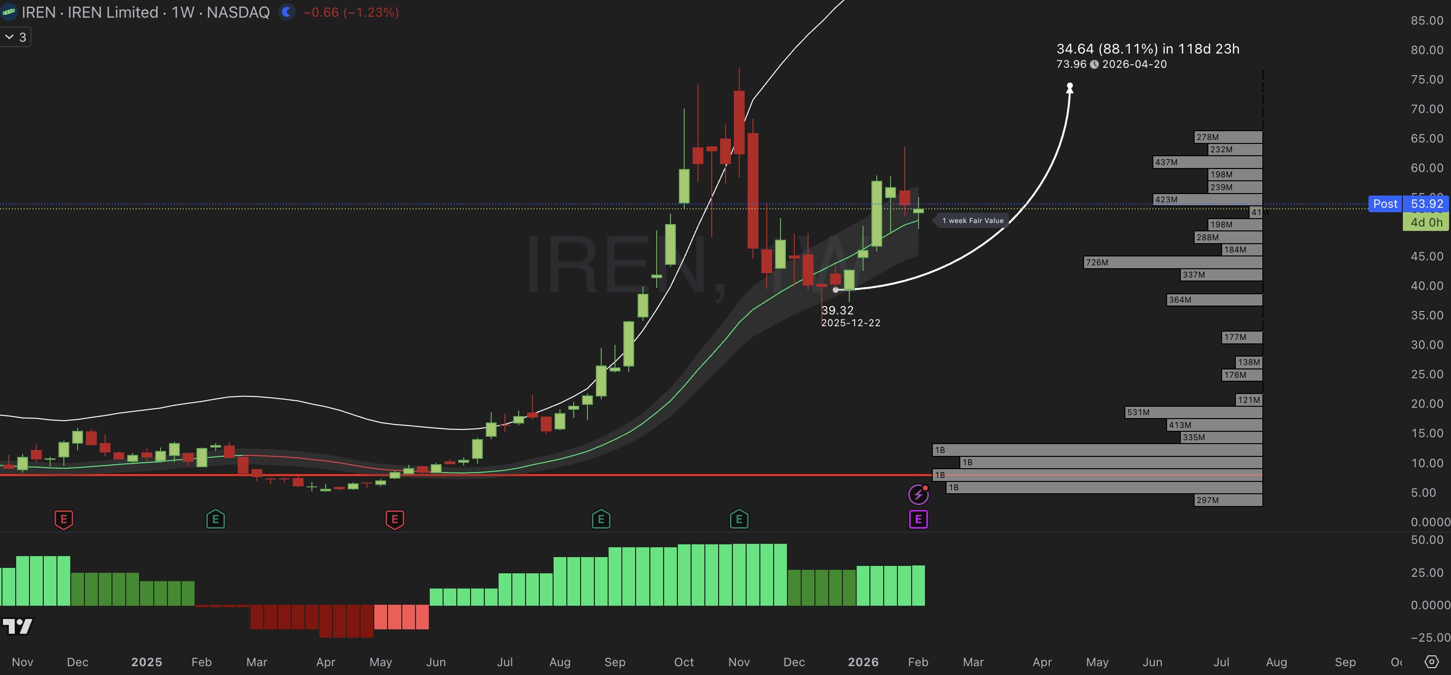
Task: Click the IREN symbol logo in the header
Action: [9, 12]
